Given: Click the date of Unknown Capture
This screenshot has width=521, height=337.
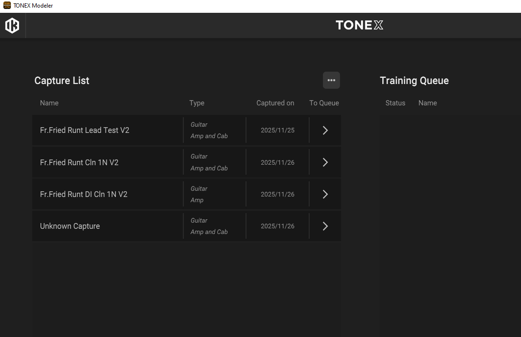Looking at the screenshot, I should [277, 226].
